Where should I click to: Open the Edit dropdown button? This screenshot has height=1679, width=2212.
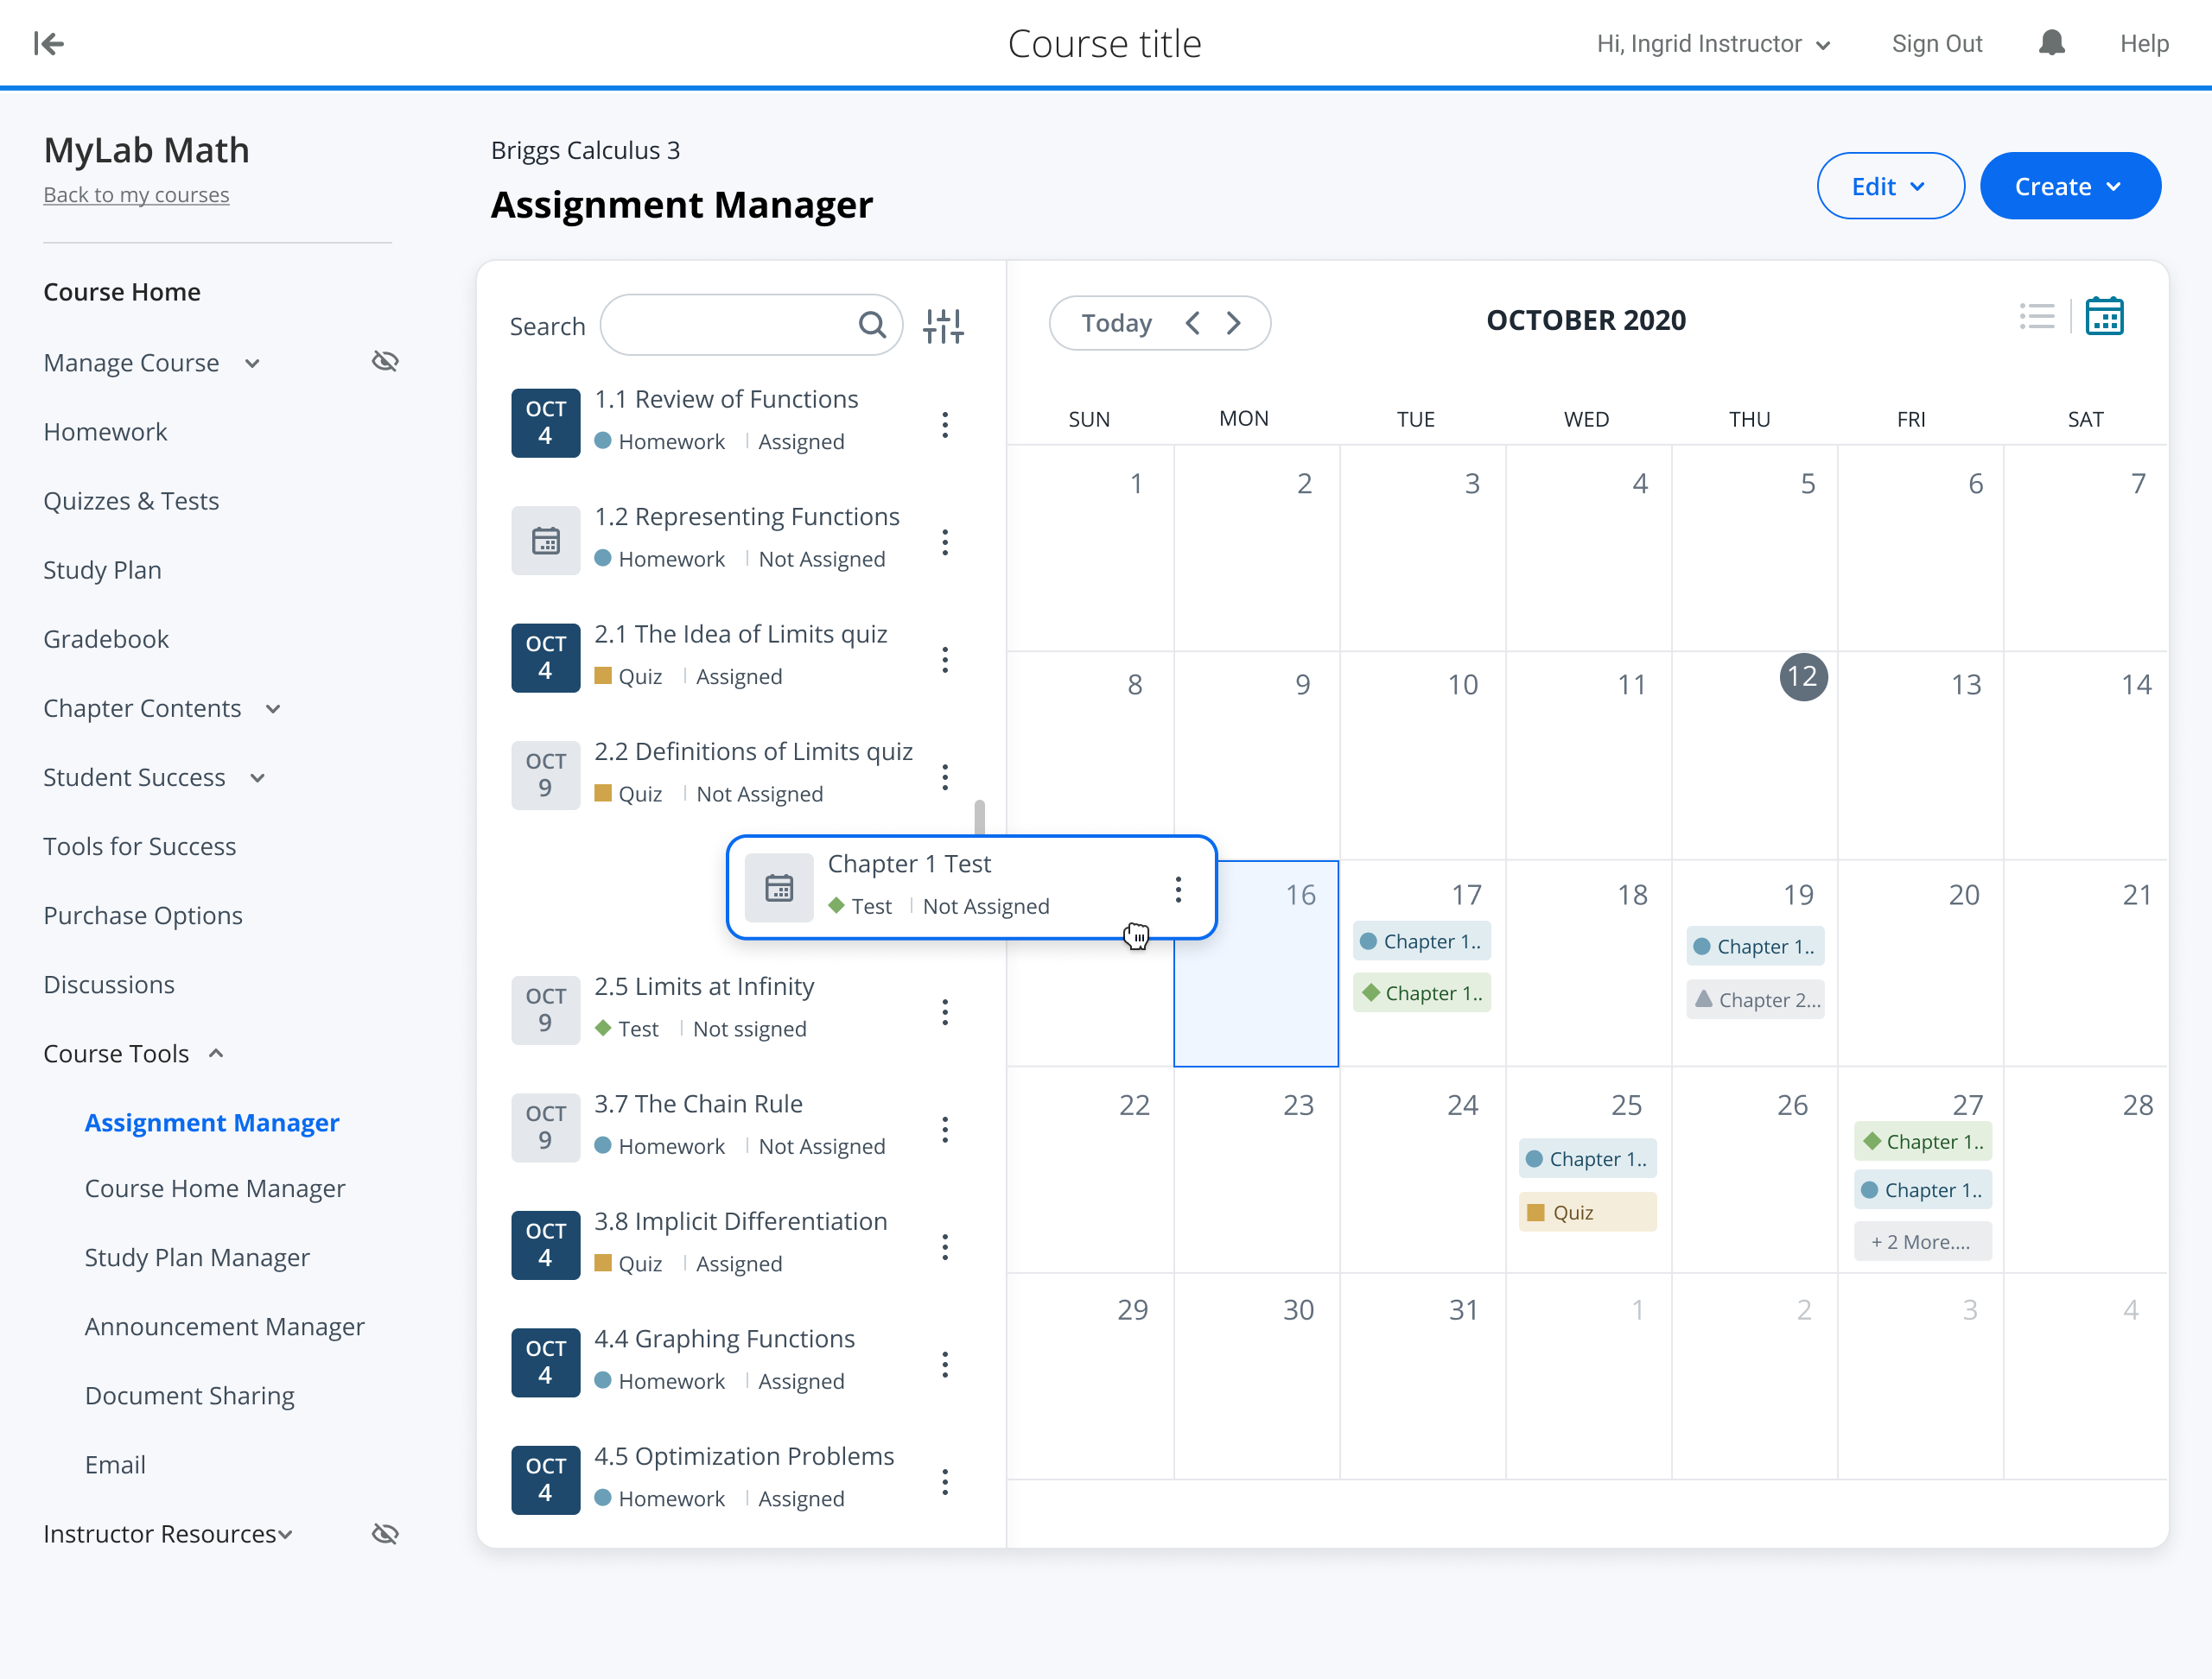(x=1889, y=187)
